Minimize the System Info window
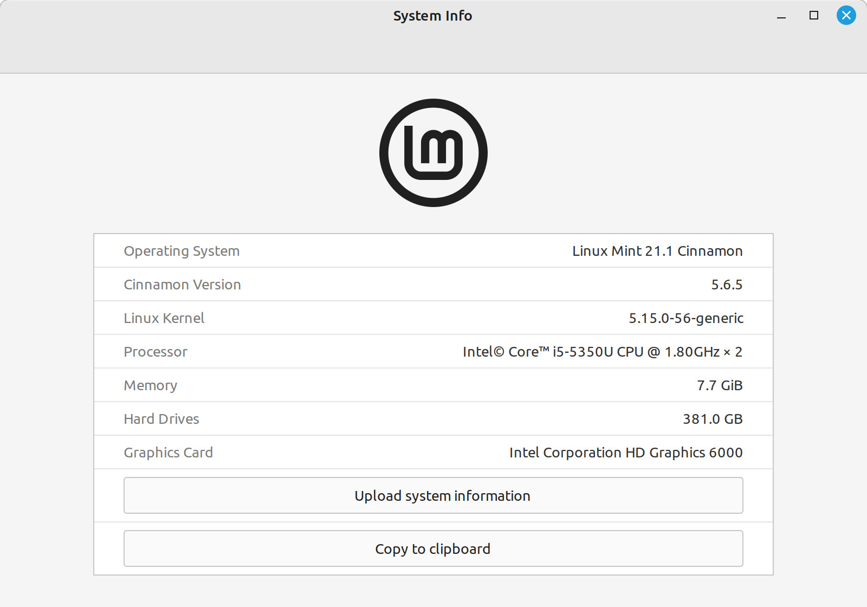 click(x=781, y=16)
